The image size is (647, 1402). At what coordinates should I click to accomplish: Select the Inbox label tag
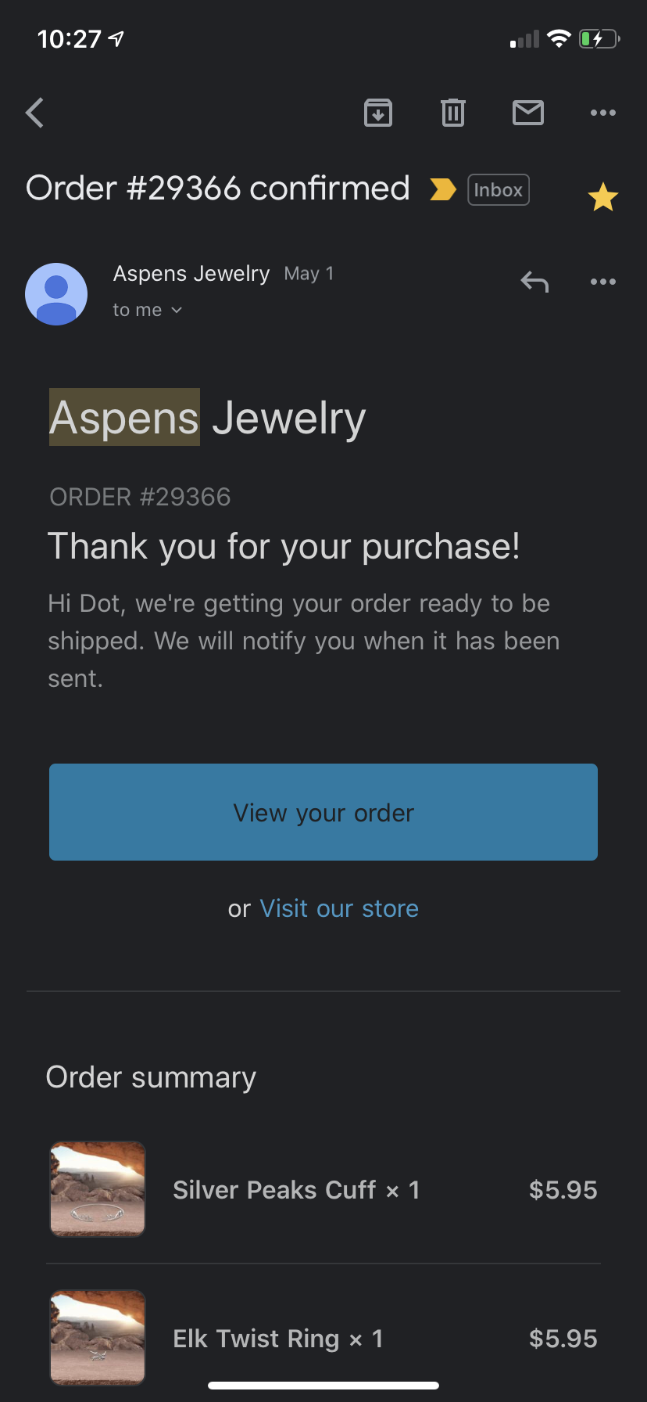tap(499, 190)
